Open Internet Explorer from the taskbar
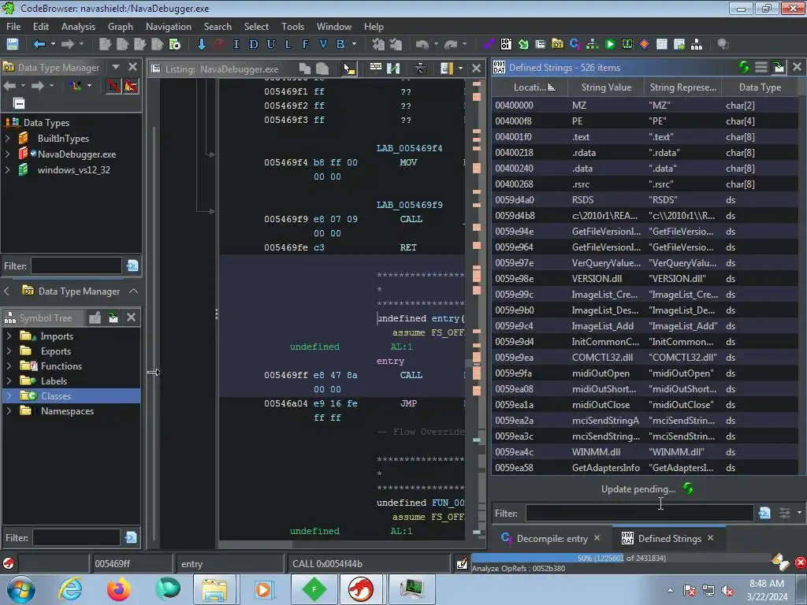807x605 pixels. point(70,589)
